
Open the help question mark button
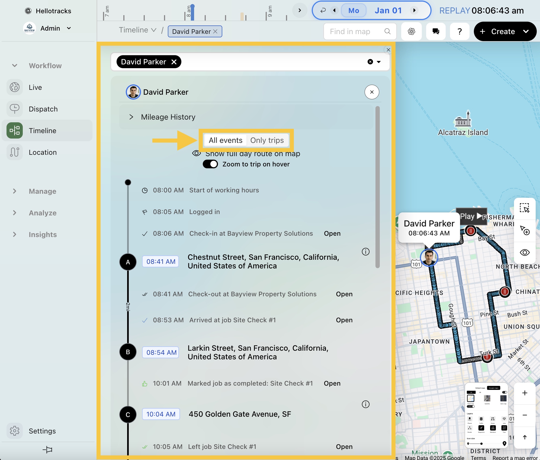pyautogui.click(x=459, y=31)
